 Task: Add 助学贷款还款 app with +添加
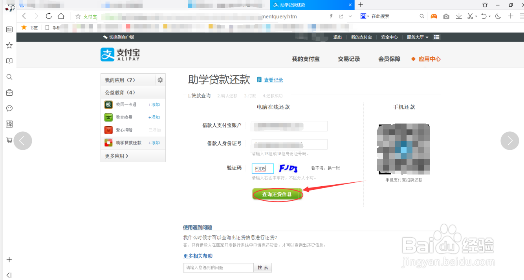click(154, 143)
